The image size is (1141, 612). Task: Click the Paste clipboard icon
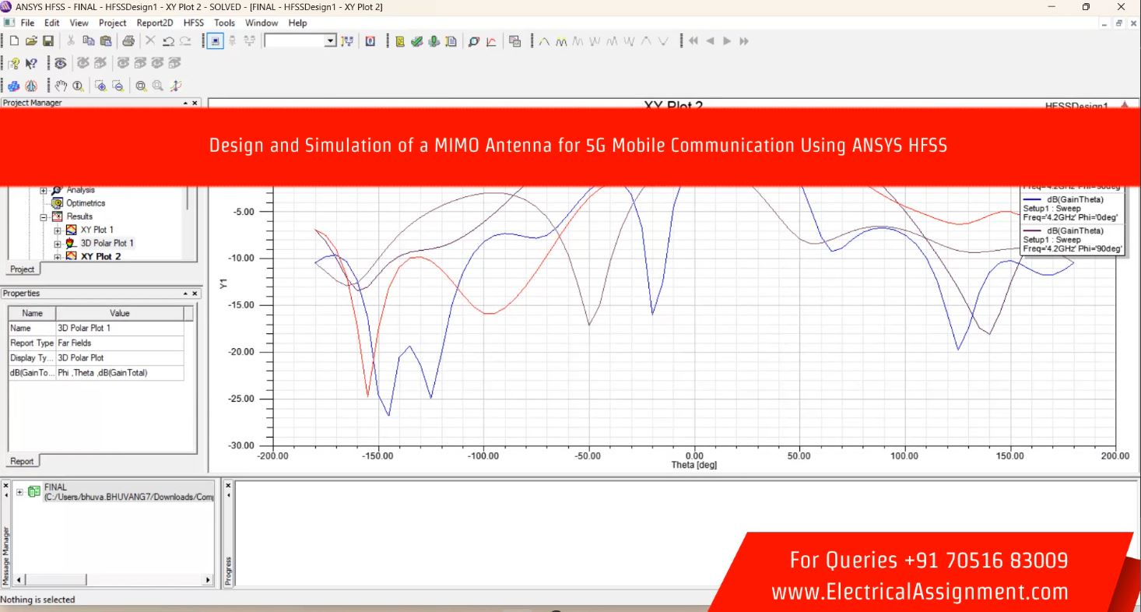click(105, 41)
